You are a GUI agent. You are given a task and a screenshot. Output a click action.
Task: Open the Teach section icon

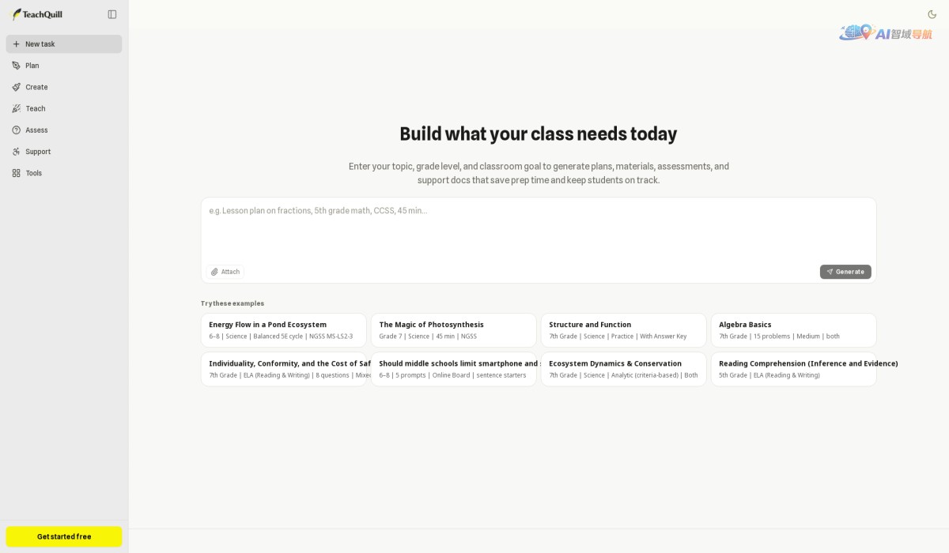tap(17, 108)
